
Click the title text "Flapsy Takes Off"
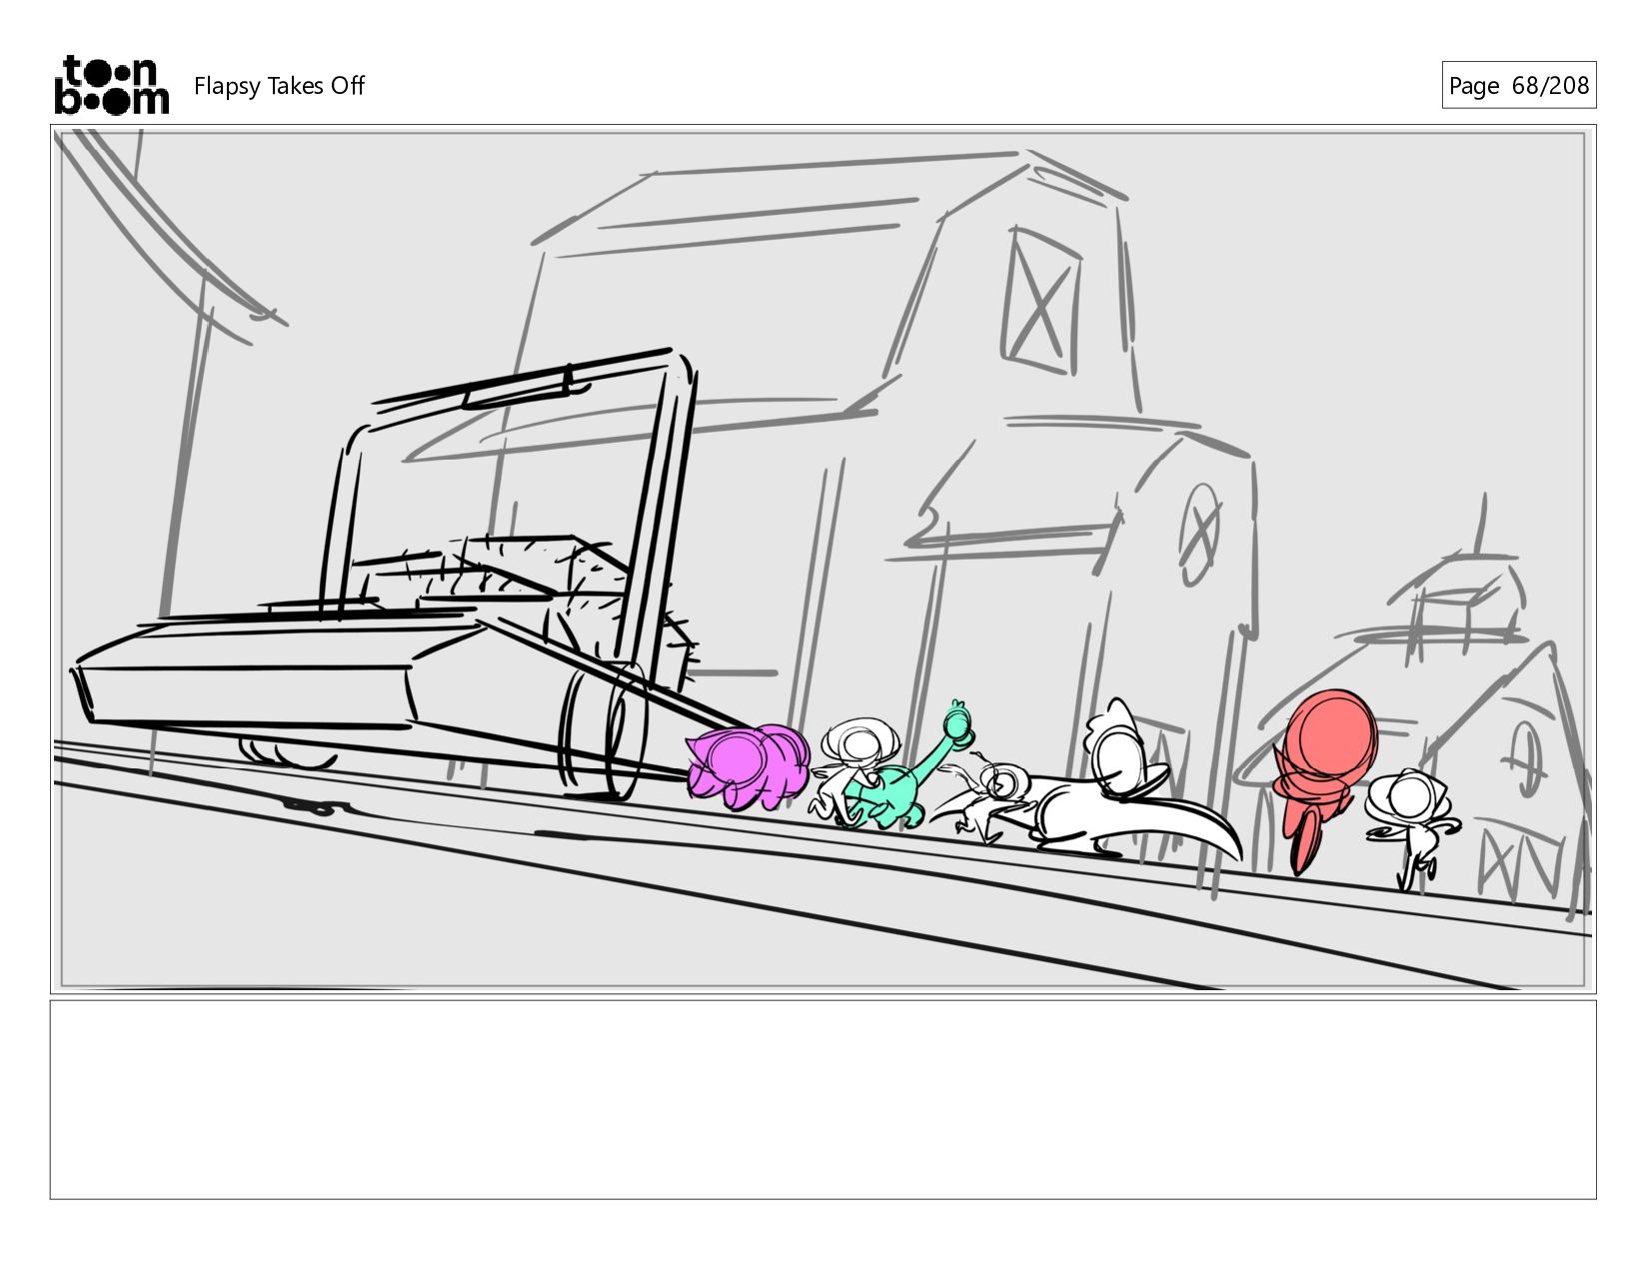point(279,86)
